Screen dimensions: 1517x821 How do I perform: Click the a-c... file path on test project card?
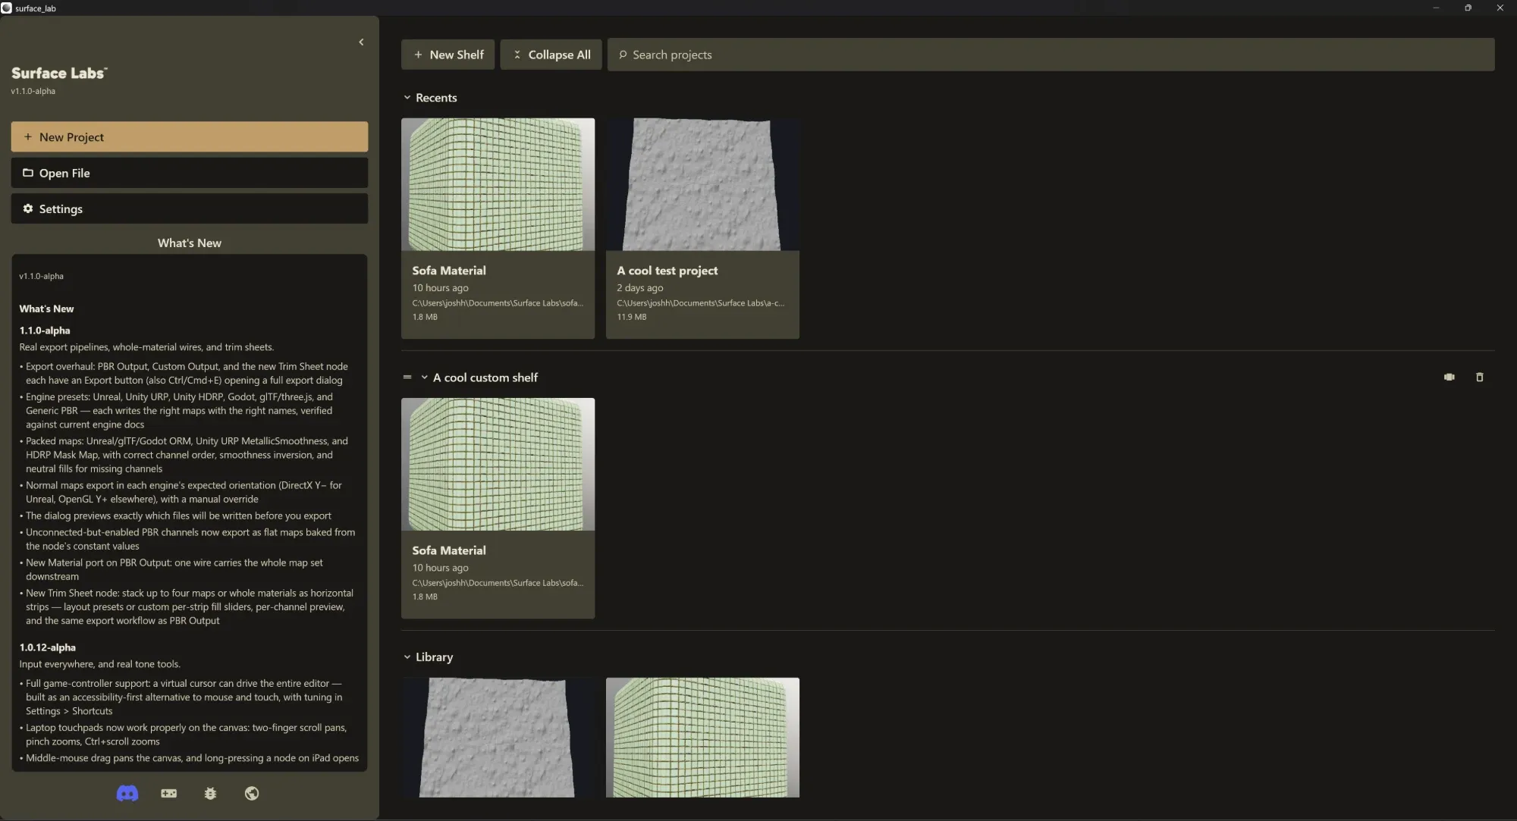point(701,303)
